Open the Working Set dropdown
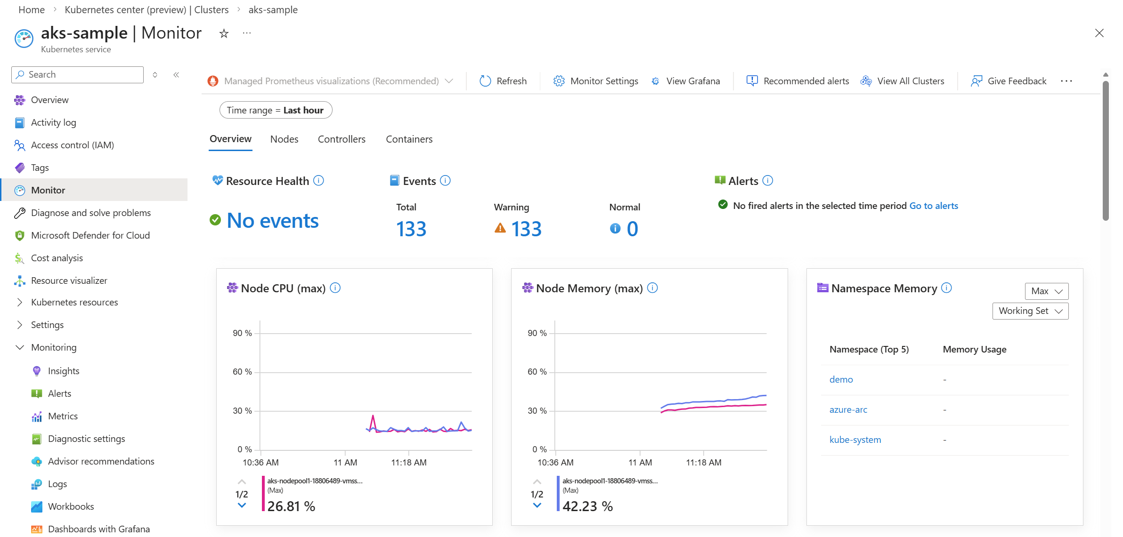The width and height of the screenshot is (1123, 537). coord(1030,311)
